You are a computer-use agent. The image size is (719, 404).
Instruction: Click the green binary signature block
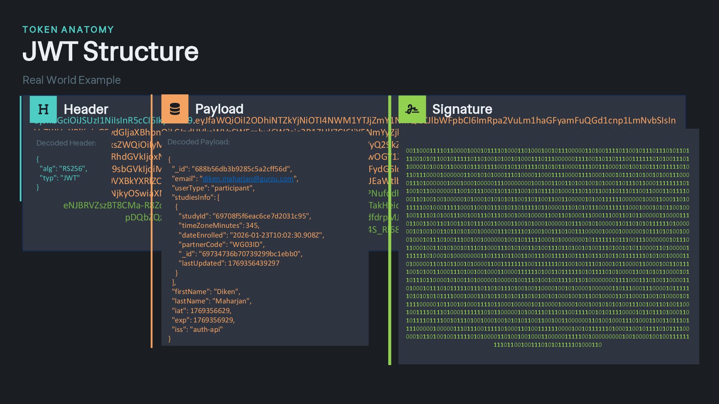coord(547,247)
